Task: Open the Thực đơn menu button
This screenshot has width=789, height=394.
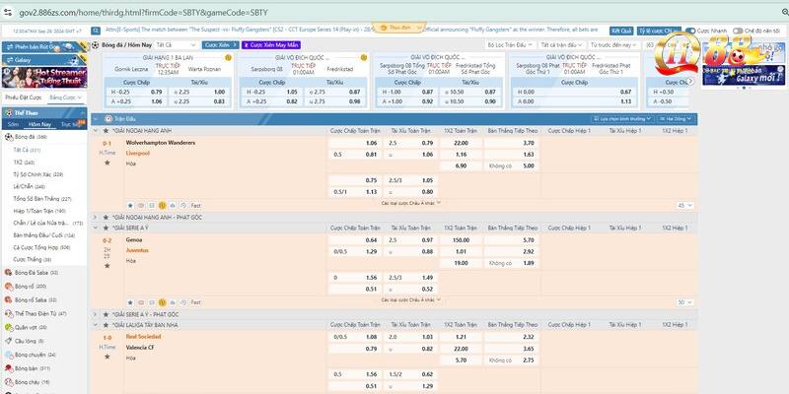Action: pyautogui.click(x=399, y=28)
